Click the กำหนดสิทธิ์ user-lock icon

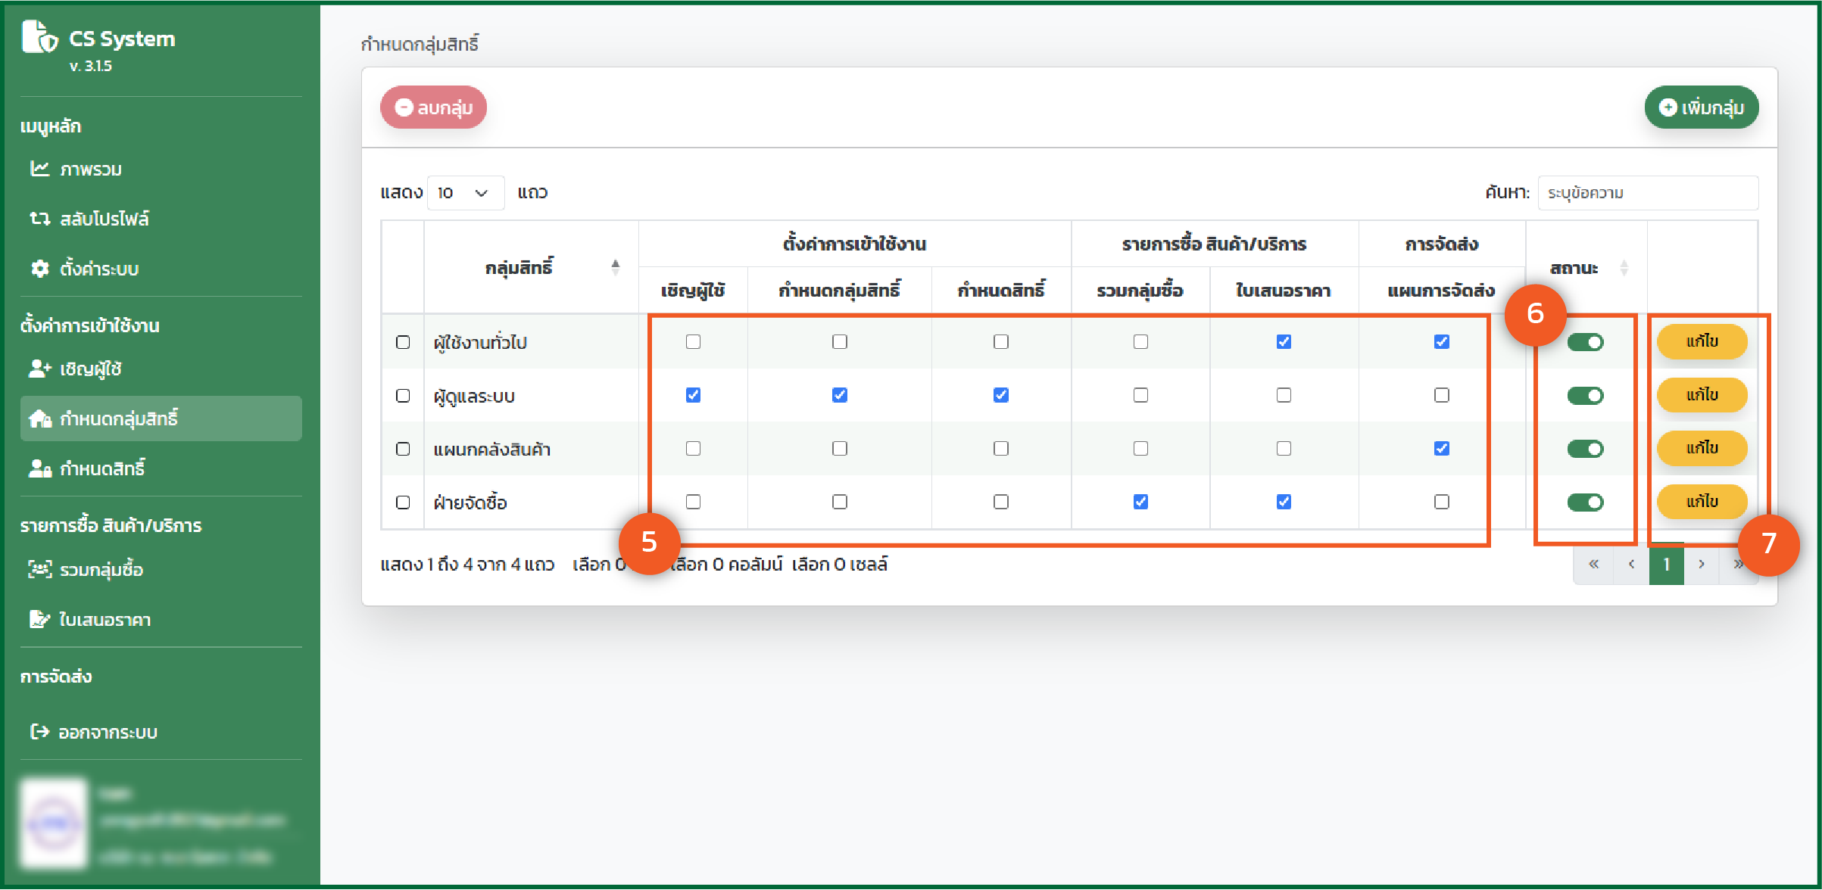[40, 468]
